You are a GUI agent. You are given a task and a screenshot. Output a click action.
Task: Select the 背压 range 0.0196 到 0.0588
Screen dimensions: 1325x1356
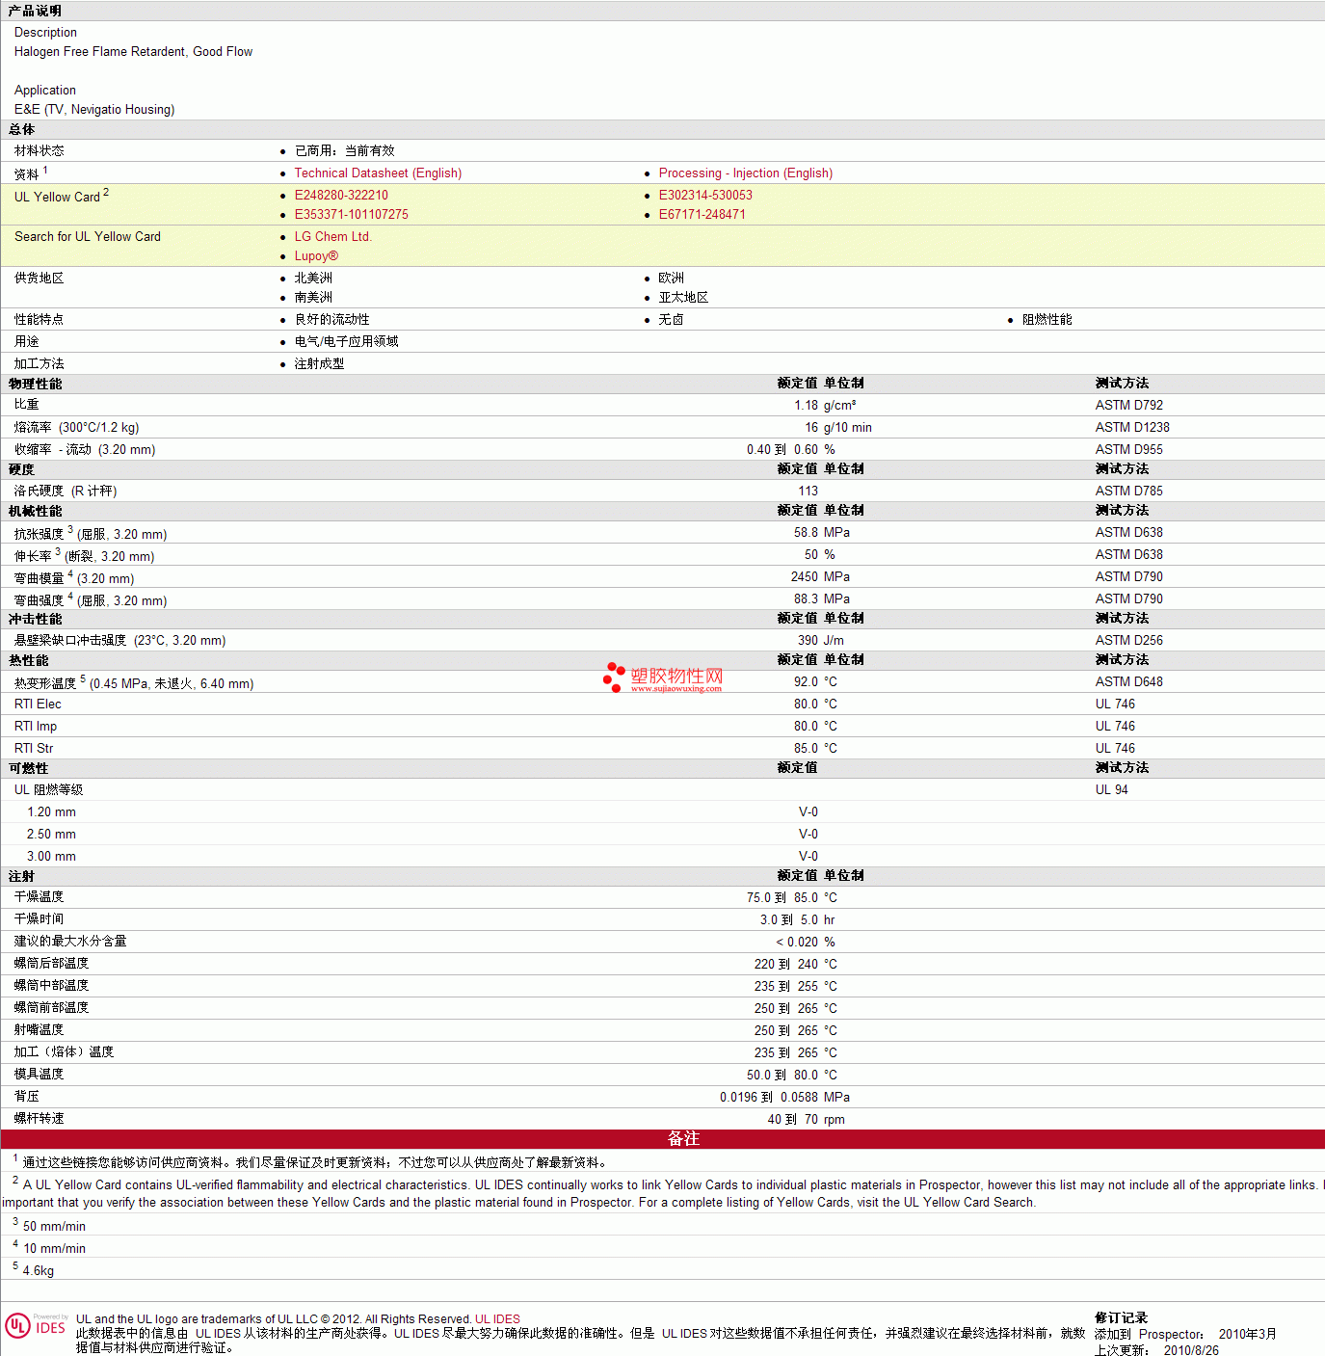pos(769,1098)
